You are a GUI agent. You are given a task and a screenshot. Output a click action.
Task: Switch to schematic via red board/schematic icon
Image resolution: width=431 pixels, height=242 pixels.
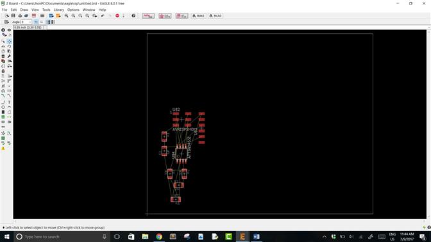coord(34,15)
